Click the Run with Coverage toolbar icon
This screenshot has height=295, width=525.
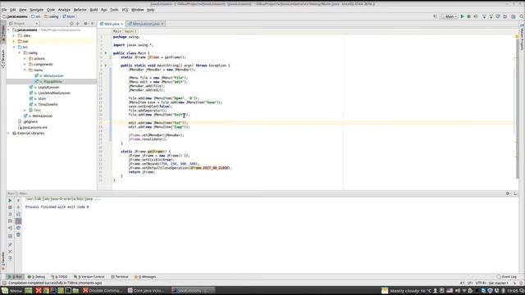[476, 16]
